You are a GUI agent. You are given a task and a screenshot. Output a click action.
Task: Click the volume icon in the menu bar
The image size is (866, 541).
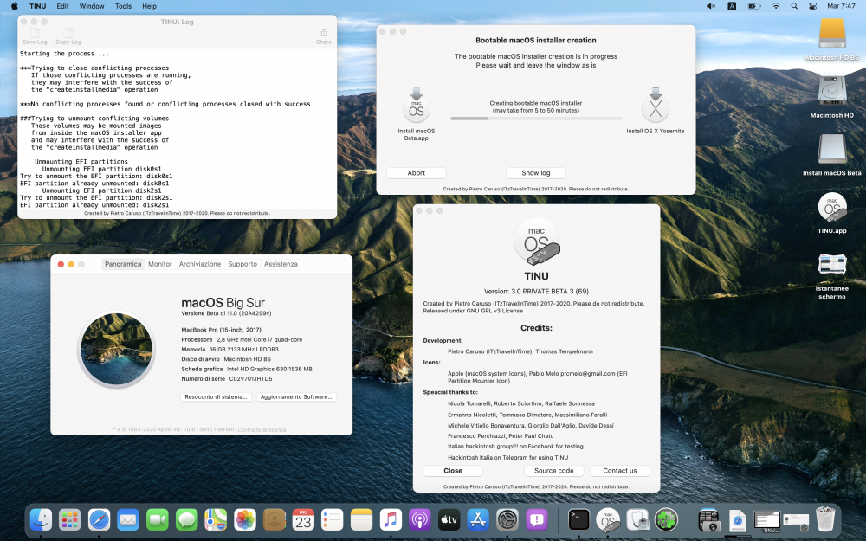point(711,6)
